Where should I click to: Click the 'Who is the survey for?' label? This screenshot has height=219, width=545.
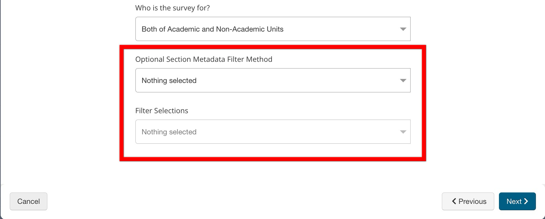[x=172, y=8]
